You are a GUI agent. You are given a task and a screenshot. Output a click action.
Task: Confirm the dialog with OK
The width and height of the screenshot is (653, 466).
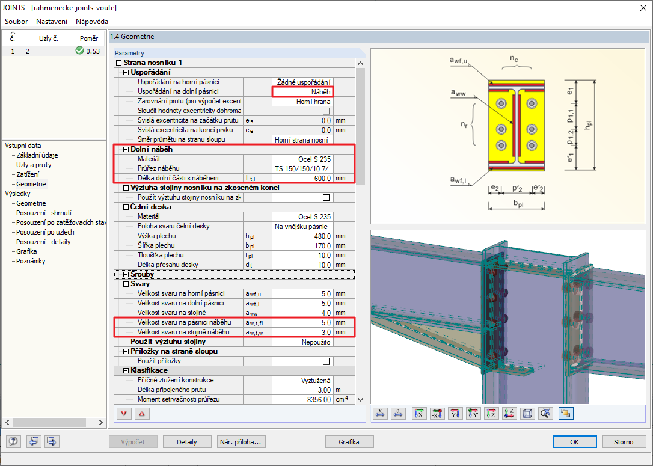575,441
